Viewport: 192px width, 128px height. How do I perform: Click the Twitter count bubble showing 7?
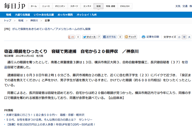point(99,37)
